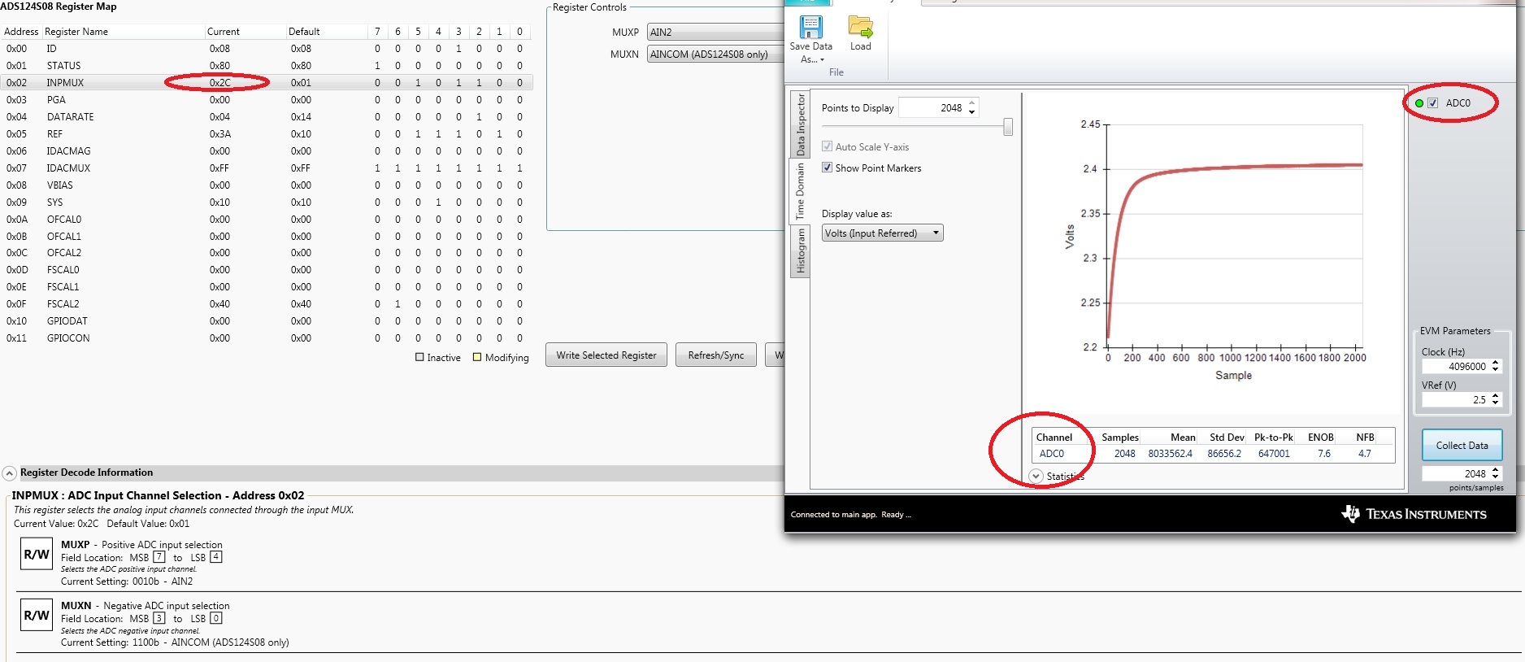Select the PGA register row
The image size is (1525, 662).
click(267, 100)
